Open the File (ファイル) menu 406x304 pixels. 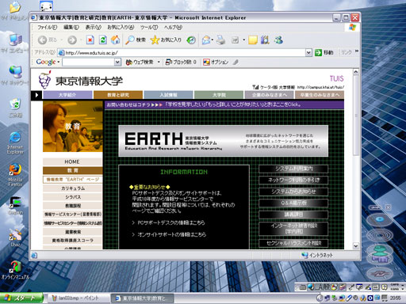(x=47, y=27)
